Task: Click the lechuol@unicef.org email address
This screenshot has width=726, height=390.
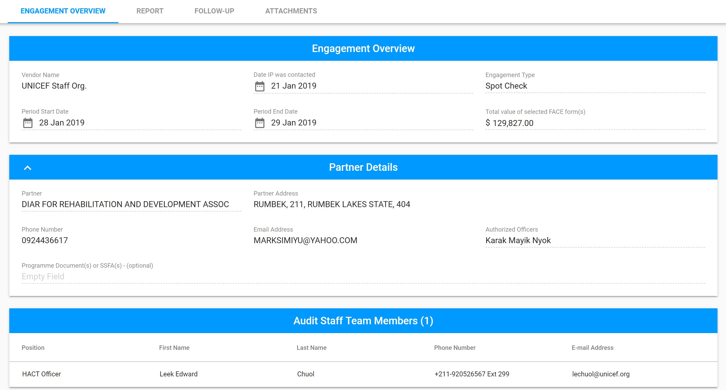Action: (601, 374)
